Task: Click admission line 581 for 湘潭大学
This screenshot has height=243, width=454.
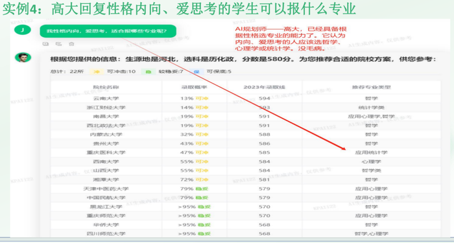Action: [x=265, y=179]
